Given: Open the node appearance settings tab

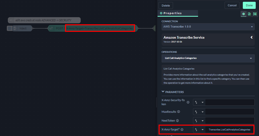Looking at the screenshot, I should coord(254,14).
